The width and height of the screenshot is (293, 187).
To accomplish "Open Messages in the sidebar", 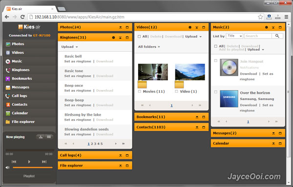I will point(21,87).
